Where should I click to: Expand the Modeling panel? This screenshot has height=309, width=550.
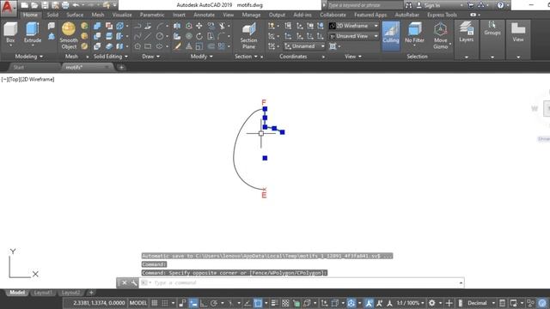[x=28, y=57]
